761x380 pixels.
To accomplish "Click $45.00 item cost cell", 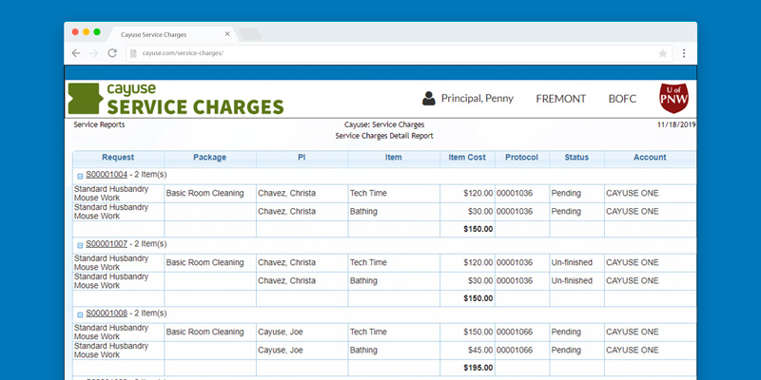I will (x=480, y=351).
